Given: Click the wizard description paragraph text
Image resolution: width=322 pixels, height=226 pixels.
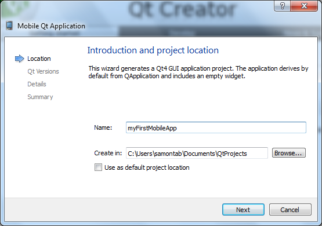Looking at the screenshot, I should (x=198, y=72).
